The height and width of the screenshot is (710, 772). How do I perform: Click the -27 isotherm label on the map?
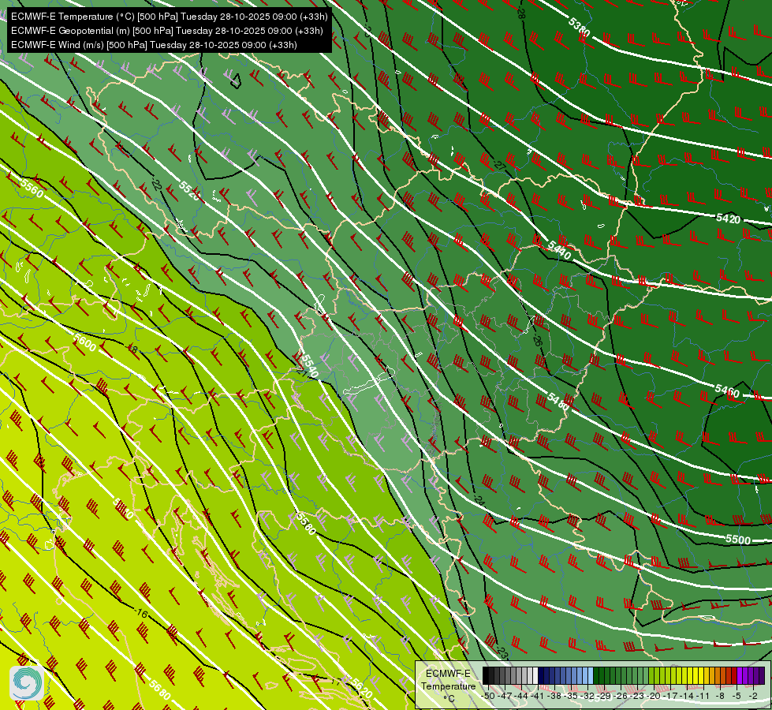coord(498,165)
